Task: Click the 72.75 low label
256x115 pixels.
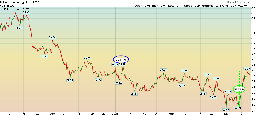Action: tap(70, 80)
